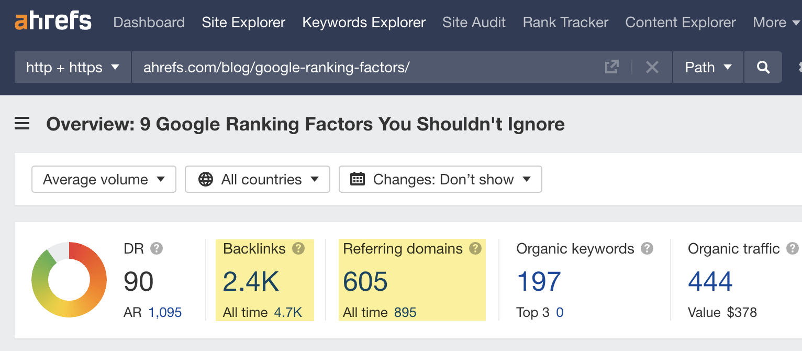The height and width of the screenshot is (351, 802).
Task: Click the Top 3 keywords count link
Action: point(559,312)
